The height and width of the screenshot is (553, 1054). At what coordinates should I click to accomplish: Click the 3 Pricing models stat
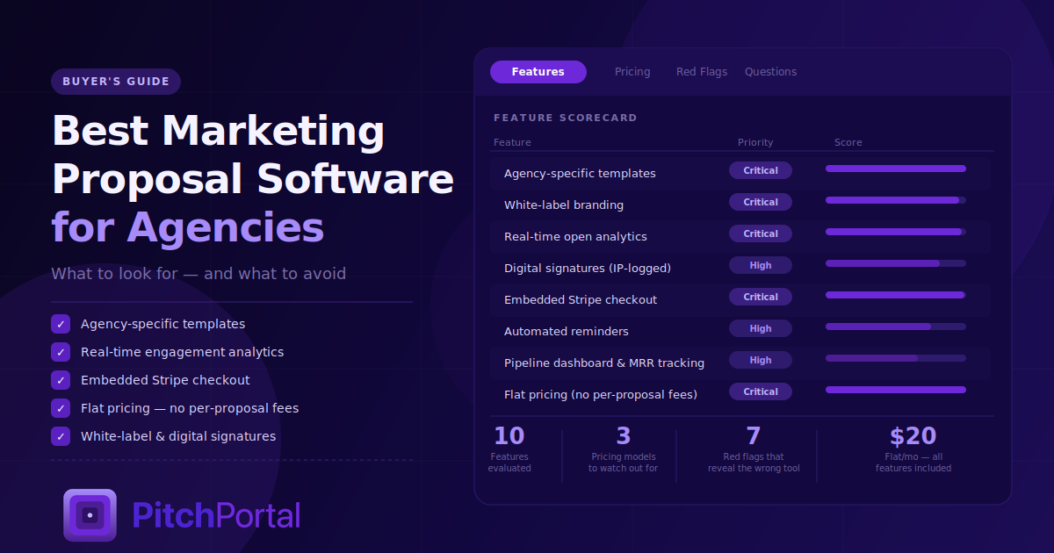pos(624,449)
